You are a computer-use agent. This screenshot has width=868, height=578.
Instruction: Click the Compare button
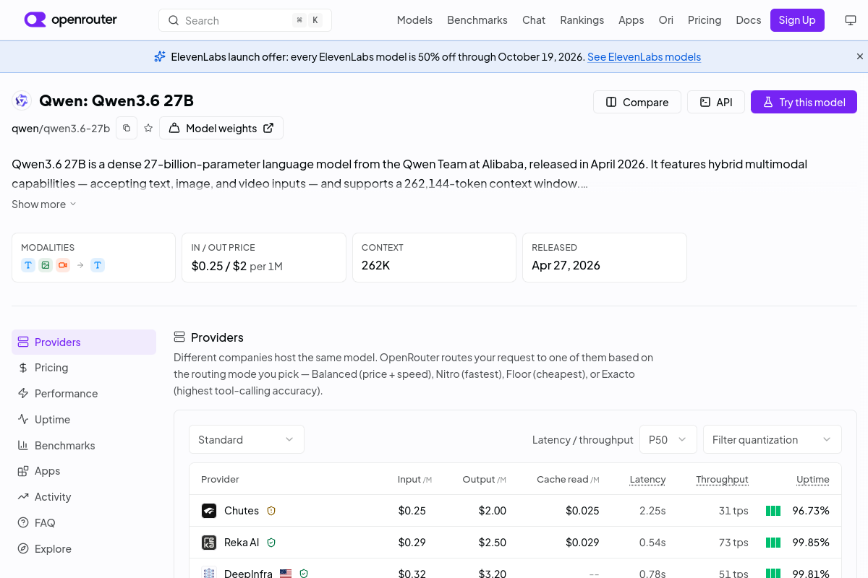pyautogui.click(x=637, y=102)
